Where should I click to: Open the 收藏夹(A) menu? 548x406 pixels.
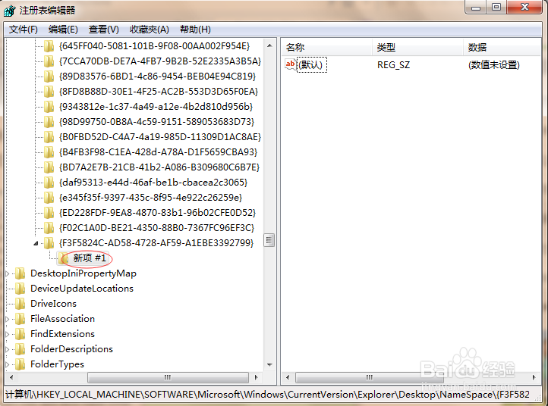pos(150,30)
